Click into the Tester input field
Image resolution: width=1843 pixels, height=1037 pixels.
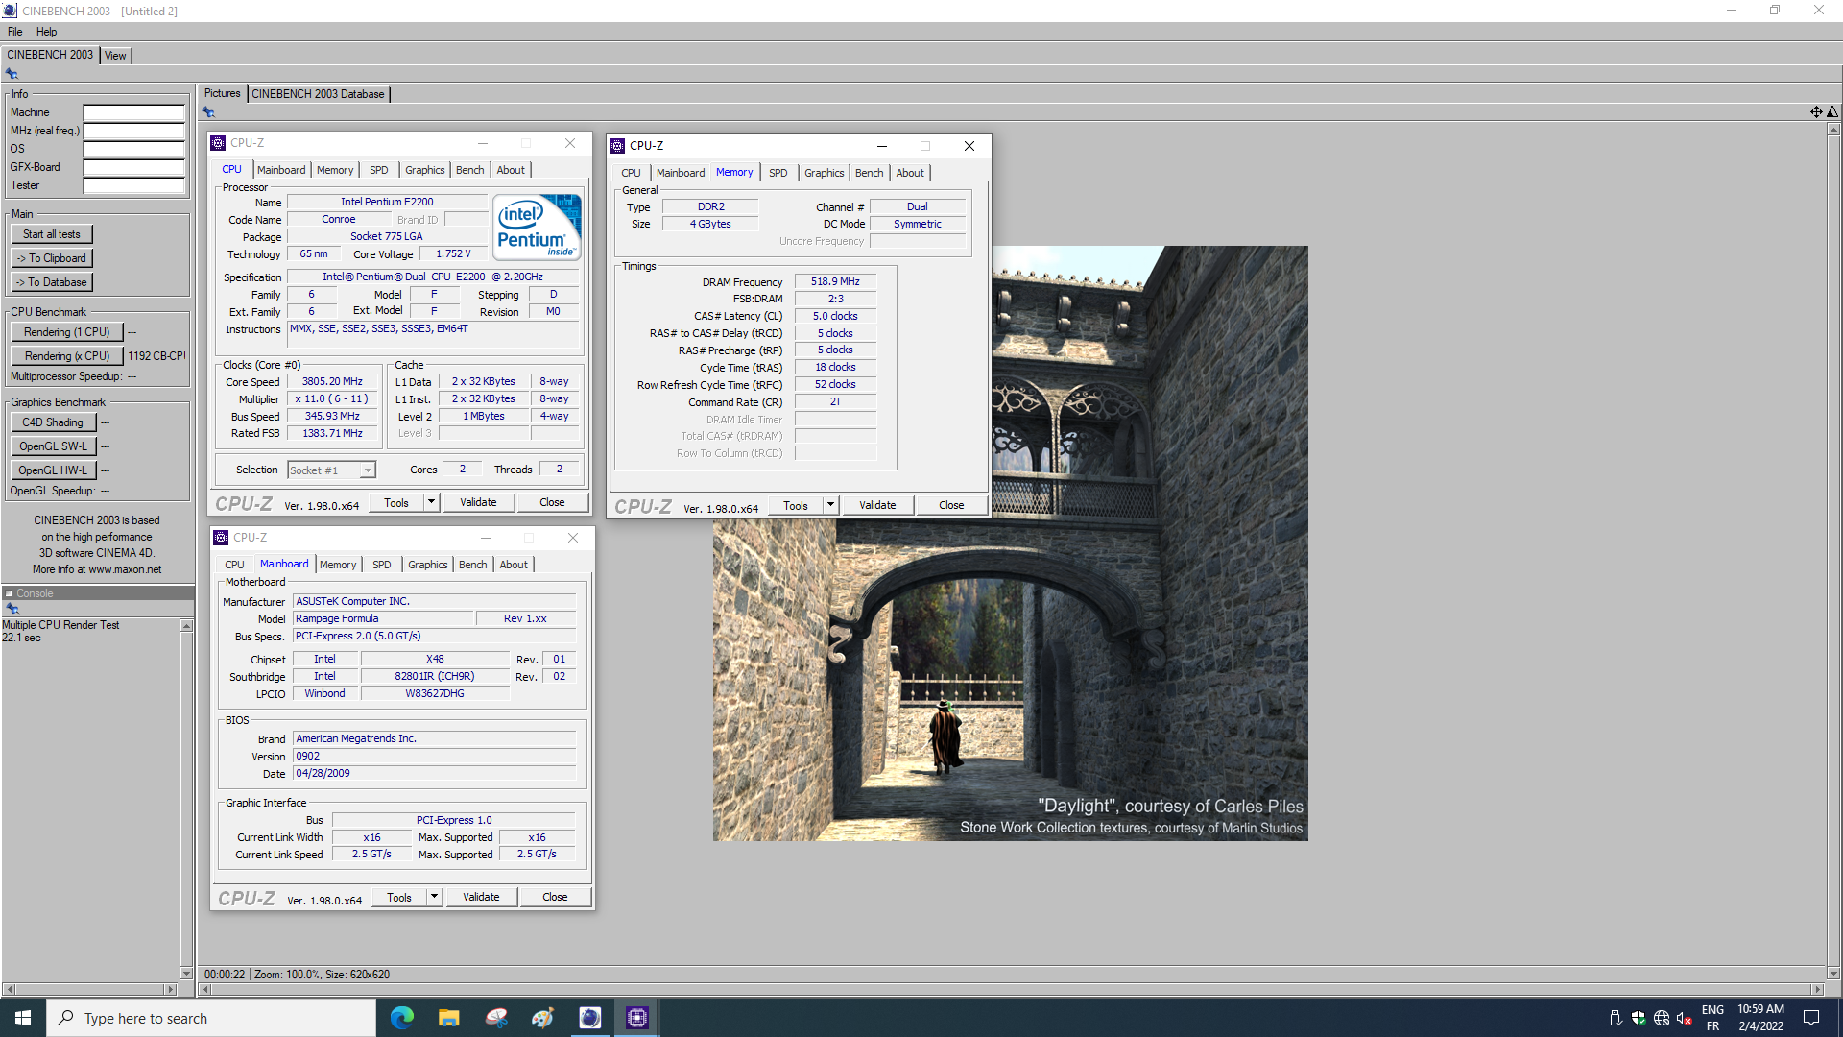[134, 185]
